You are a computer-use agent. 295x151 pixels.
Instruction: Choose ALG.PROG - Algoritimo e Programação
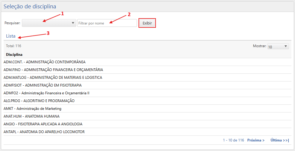pos(39,101)
